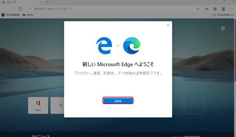The image size is (236, 137).
Task: Click the search magnifier icon in address bar
Action: 30,9
